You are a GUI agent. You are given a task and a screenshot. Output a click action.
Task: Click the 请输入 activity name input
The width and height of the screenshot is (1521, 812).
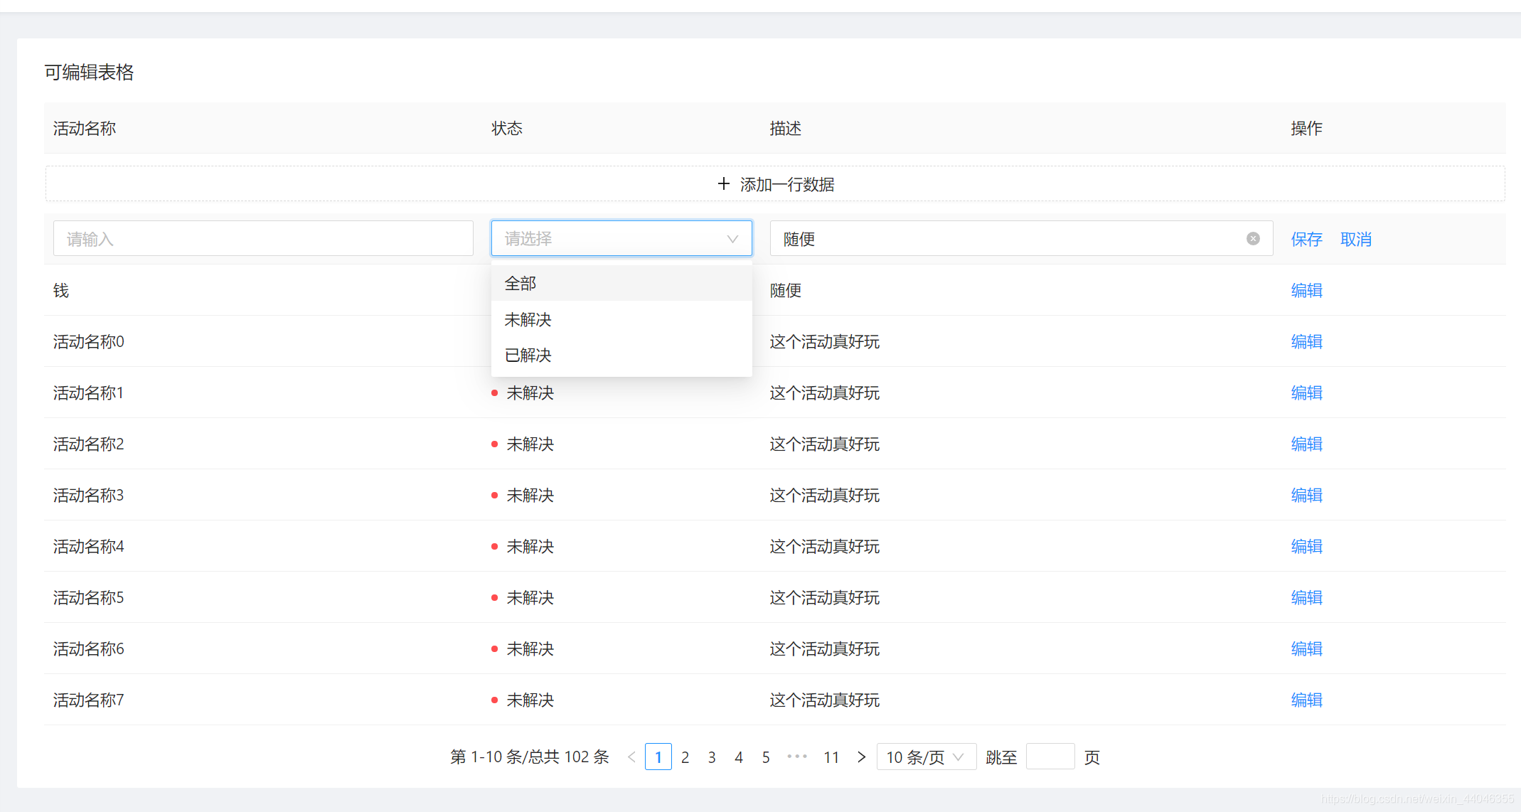tap(263, 238)
